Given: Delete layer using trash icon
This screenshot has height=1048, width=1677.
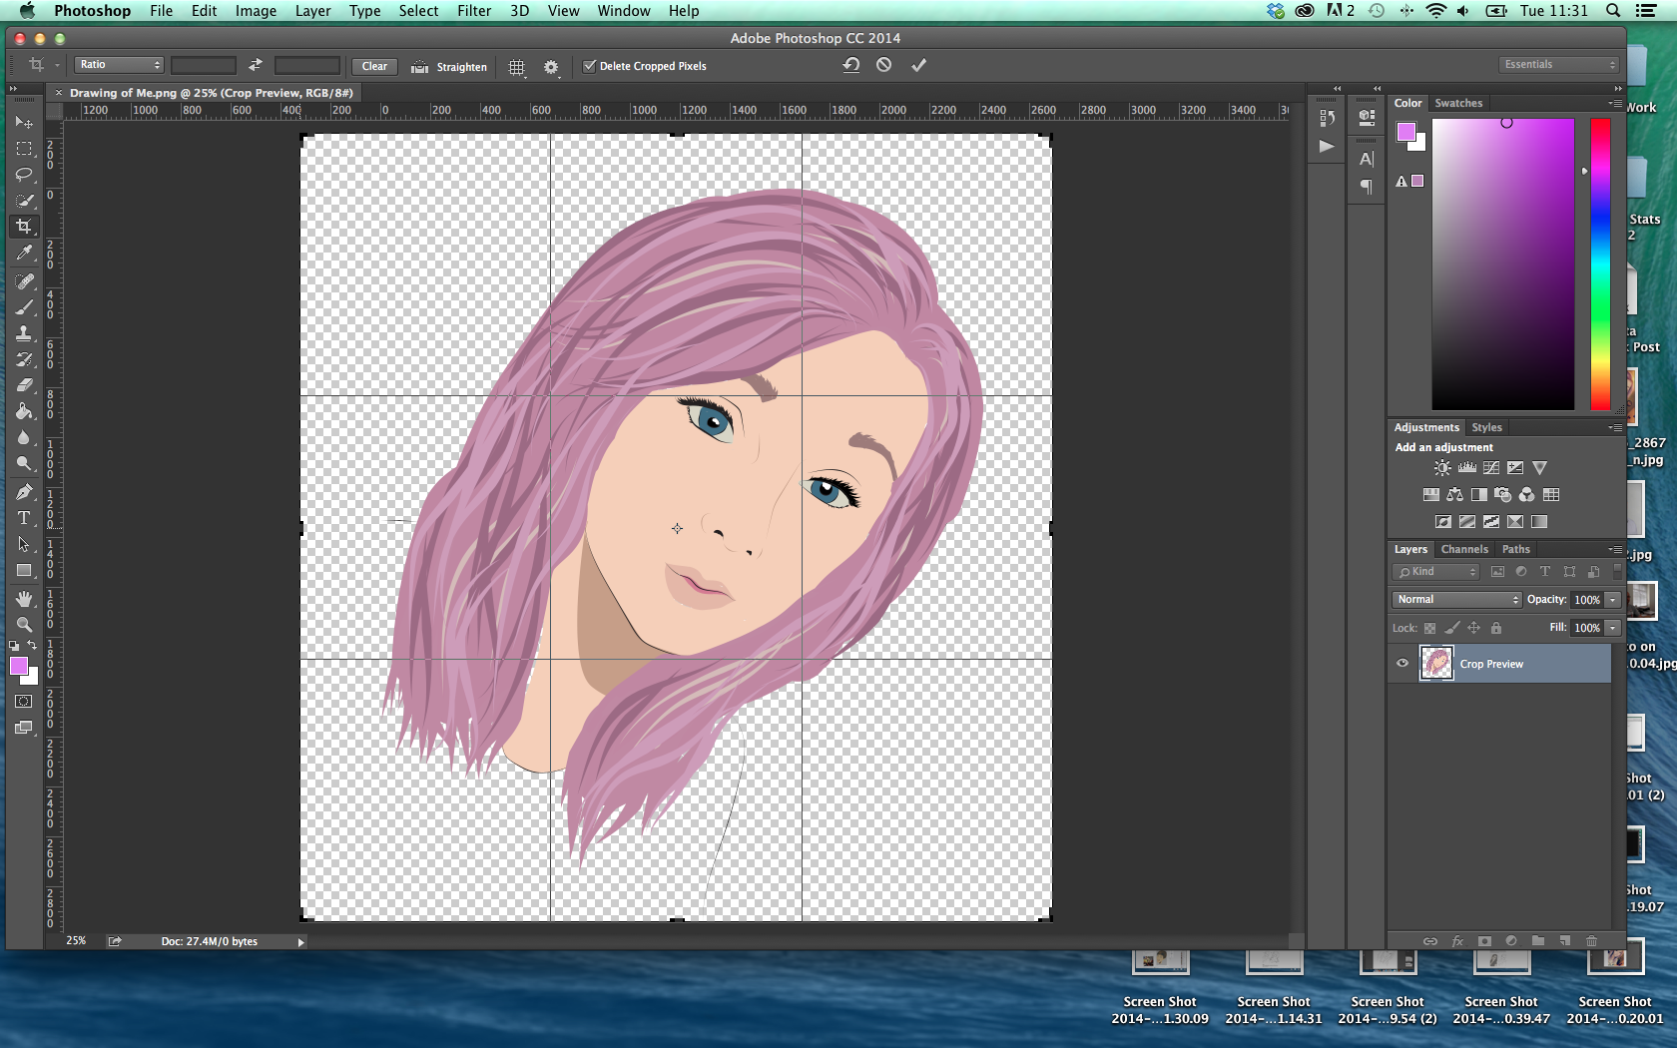Looking at the screenshot, I should [1591, 941].
